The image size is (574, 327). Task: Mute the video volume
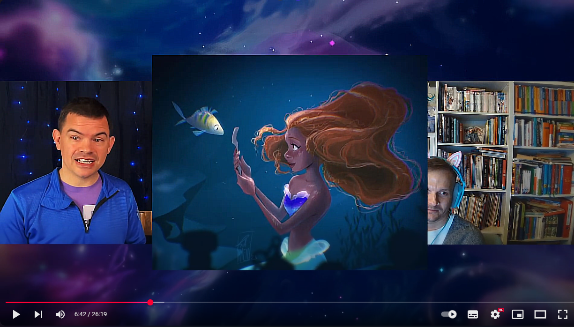[x=60, y=314]
